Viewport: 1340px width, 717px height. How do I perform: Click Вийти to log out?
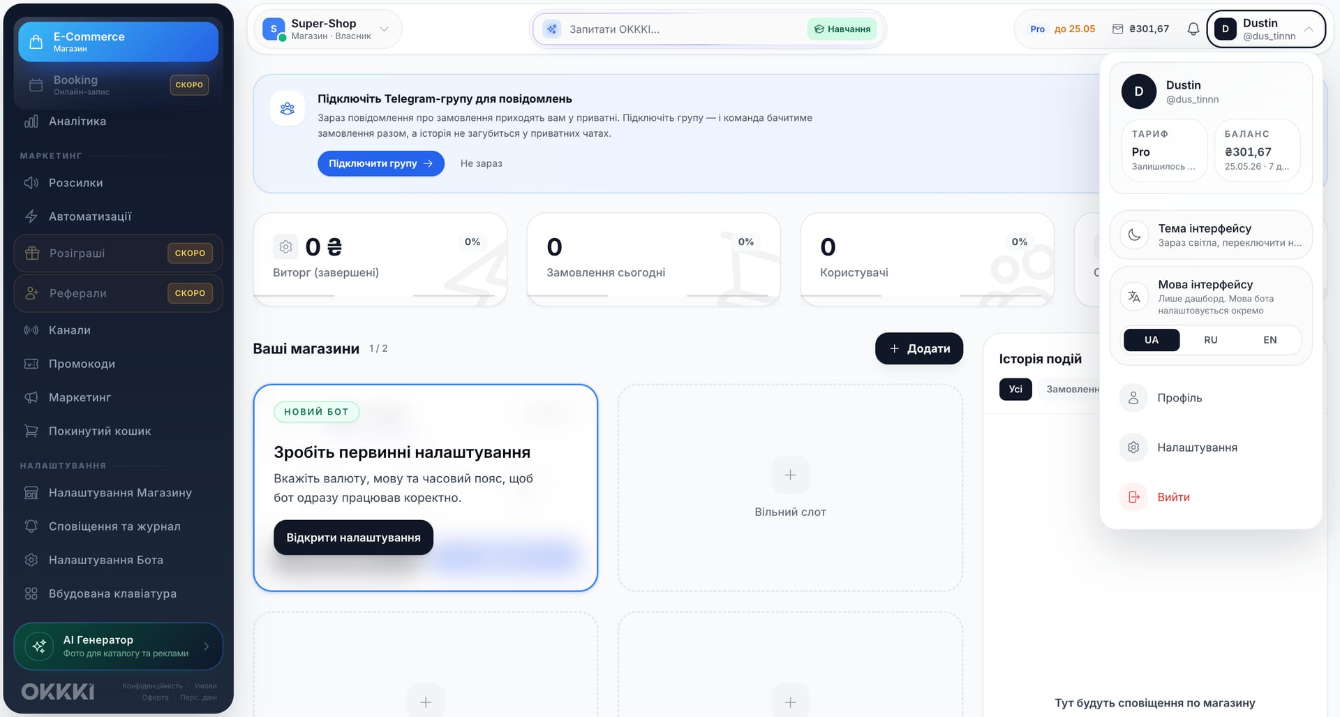click(x=1210, y=497)
